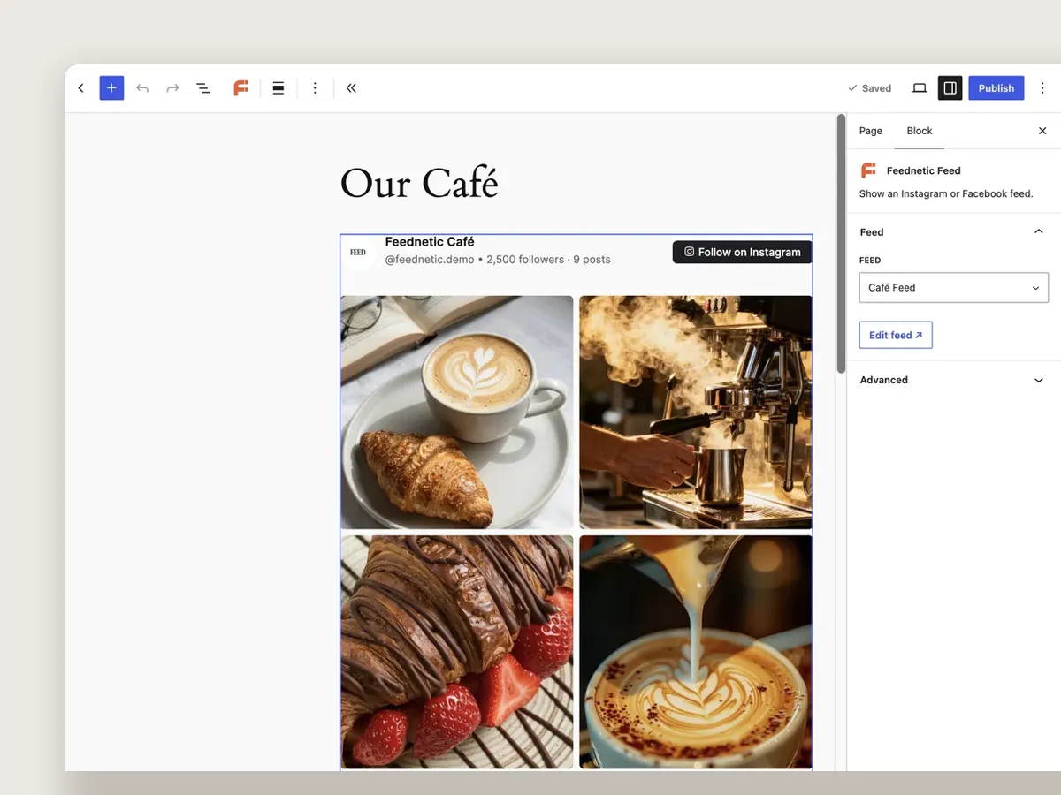Open the Café Feed dropdown

[x=954, y=288]
